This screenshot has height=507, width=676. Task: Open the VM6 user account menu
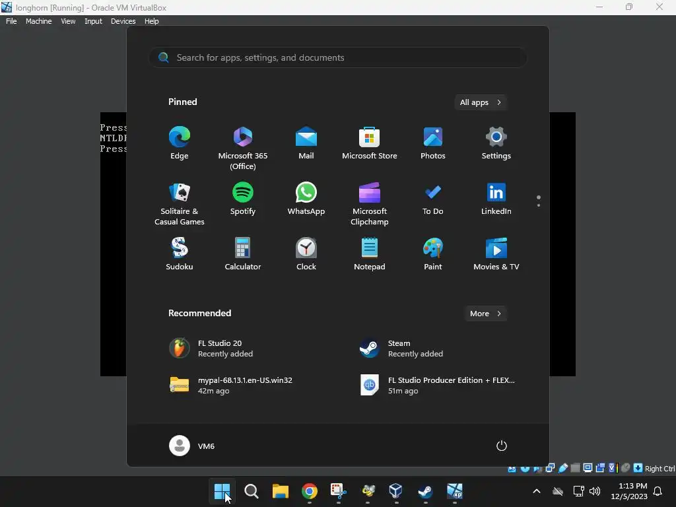(192, 446)
